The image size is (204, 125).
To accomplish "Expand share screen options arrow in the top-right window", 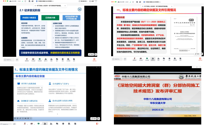I will 149,59.
